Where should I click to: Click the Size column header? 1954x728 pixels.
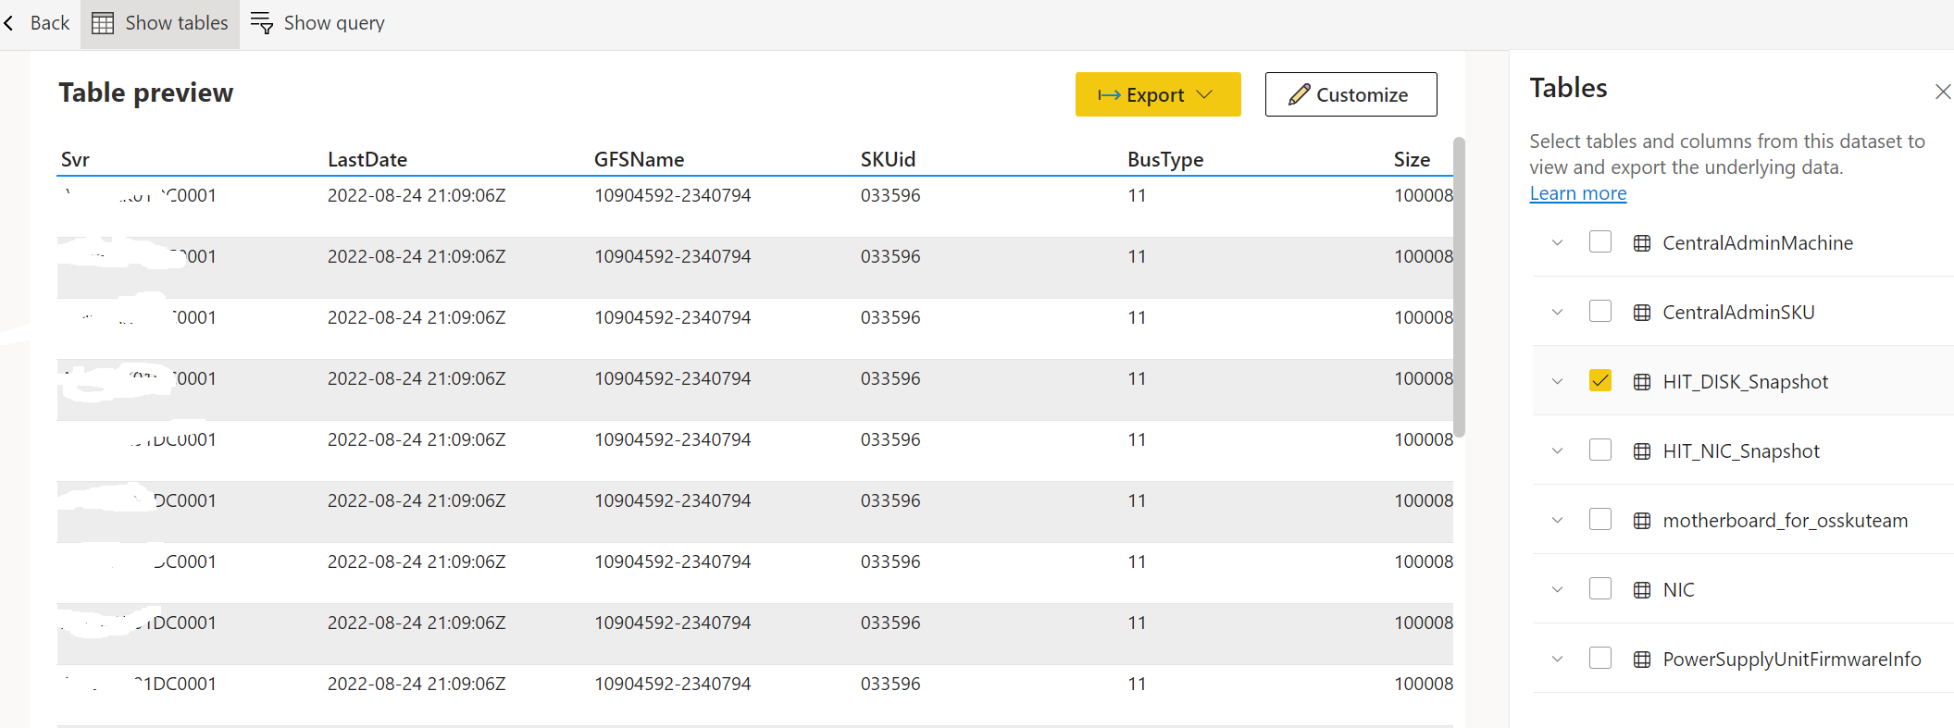click(1413, 159)
